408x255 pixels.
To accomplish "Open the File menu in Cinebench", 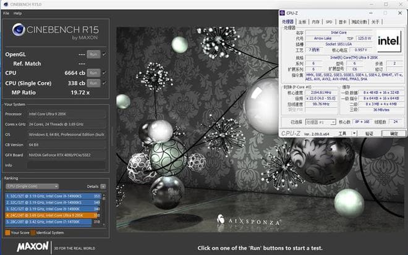I will coord(6,13).
